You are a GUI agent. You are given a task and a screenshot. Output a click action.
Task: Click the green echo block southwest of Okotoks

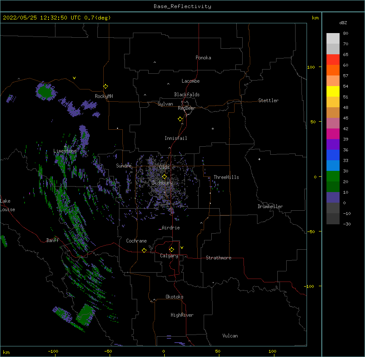tap(85, 314)
